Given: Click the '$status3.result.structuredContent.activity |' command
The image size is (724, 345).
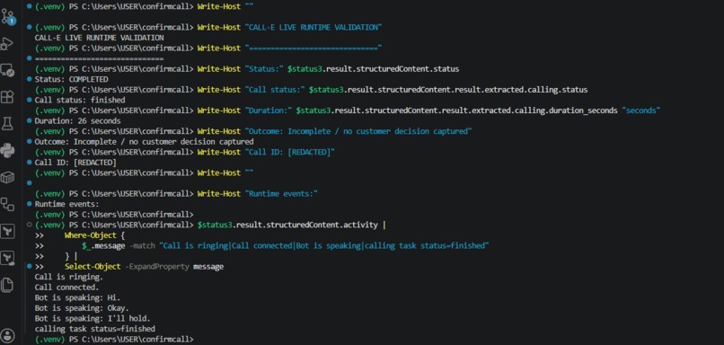Looking at the screenshot, I should (x=291, y=225).
